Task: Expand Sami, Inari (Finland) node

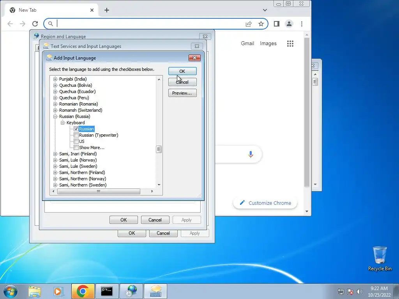Action: 55,154
